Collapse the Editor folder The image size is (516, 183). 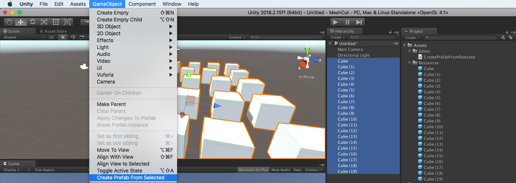[x=410, y=51]
